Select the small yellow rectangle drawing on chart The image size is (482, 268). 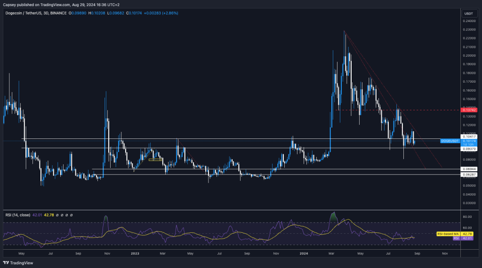[x=155, y=160]
